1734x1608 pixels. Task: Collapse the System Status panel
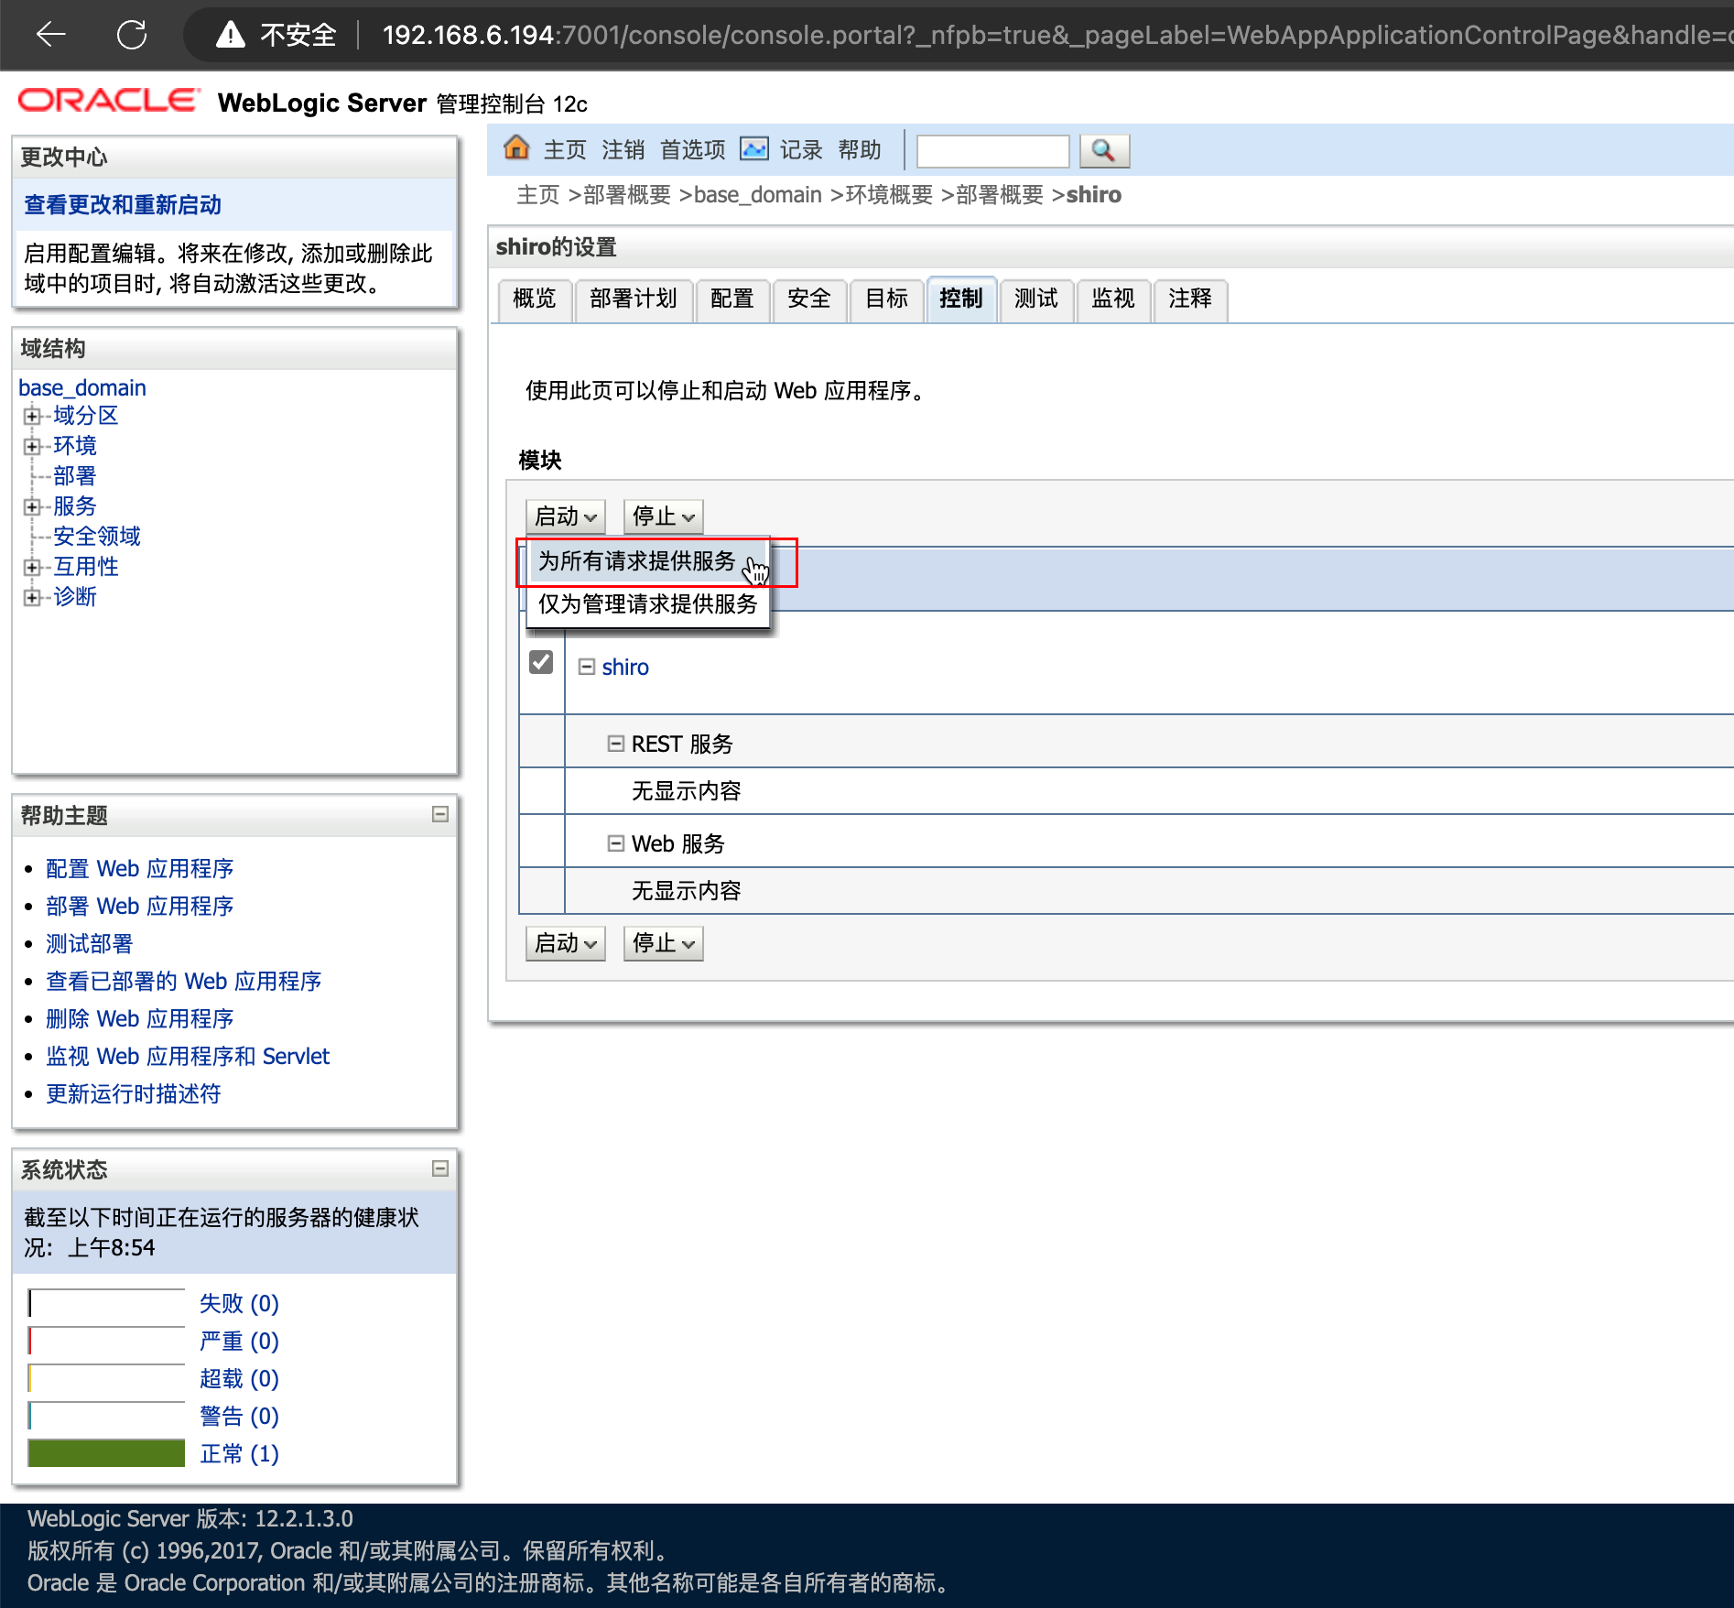[440, 1168]
